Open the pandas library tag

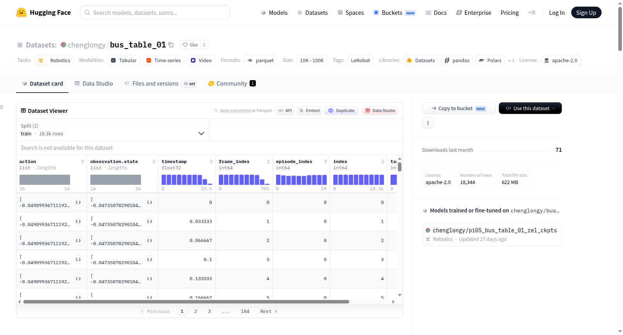(x=457, y=60)
